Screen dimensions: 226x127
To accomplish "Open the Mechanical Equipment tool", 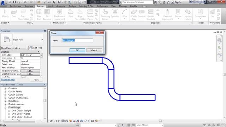I will click(60, 14).
